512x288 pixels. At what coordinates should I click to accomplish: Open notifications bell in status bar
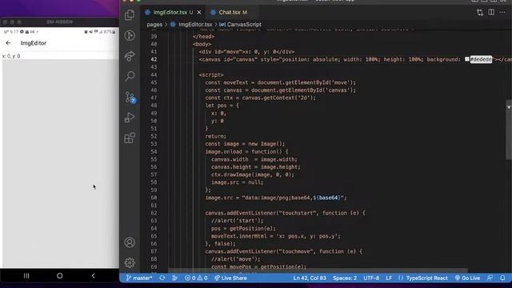(502, 278)
